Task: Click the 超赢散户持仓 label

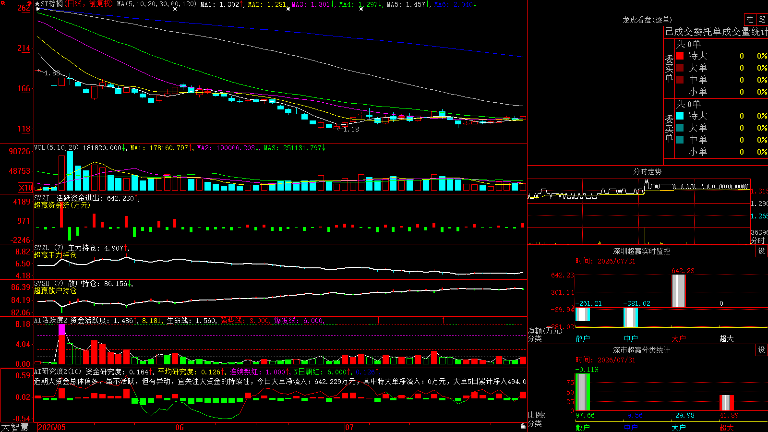Action: [55, 290]
